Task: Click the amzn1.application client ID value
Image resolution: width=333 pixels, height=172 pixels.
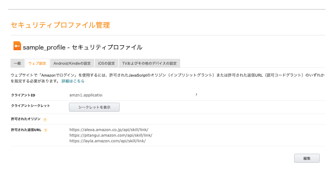Action: [x=86, y=95]
